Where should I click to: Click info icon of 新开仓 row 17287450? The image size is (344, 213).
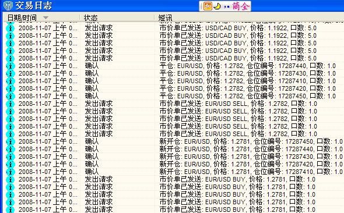(x=10, y=141)
